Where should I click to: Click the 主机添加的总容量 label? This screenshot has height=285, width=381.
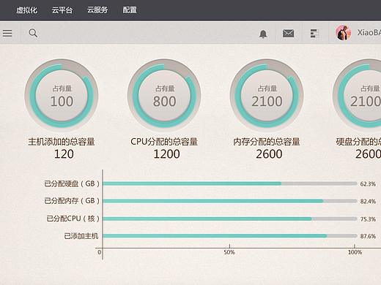point(62,142)
